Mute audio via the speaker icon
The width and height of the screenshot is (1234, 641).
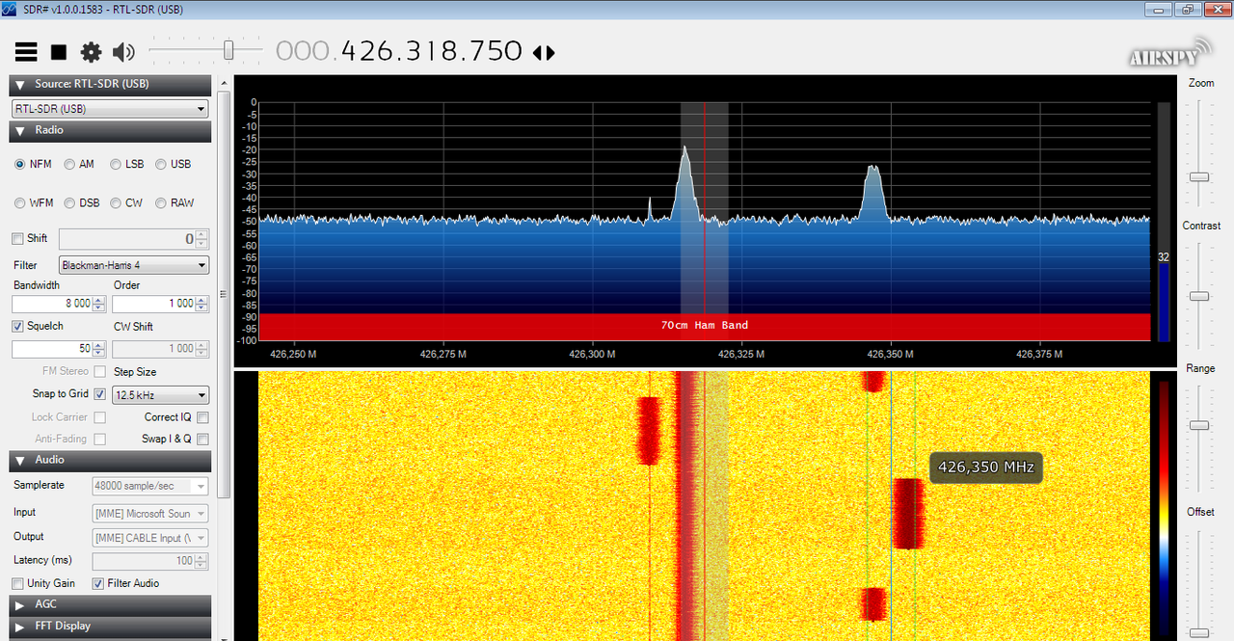pos(123,52)
